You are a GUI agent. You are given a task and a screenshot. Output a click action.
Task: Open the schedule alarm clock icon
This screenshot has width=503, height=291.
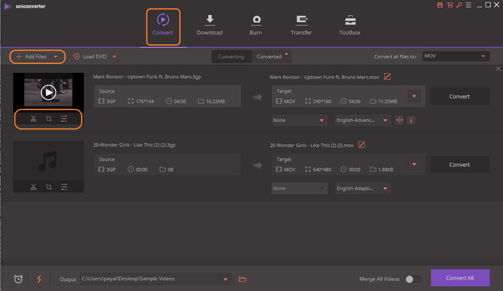(x=18, y=279)
